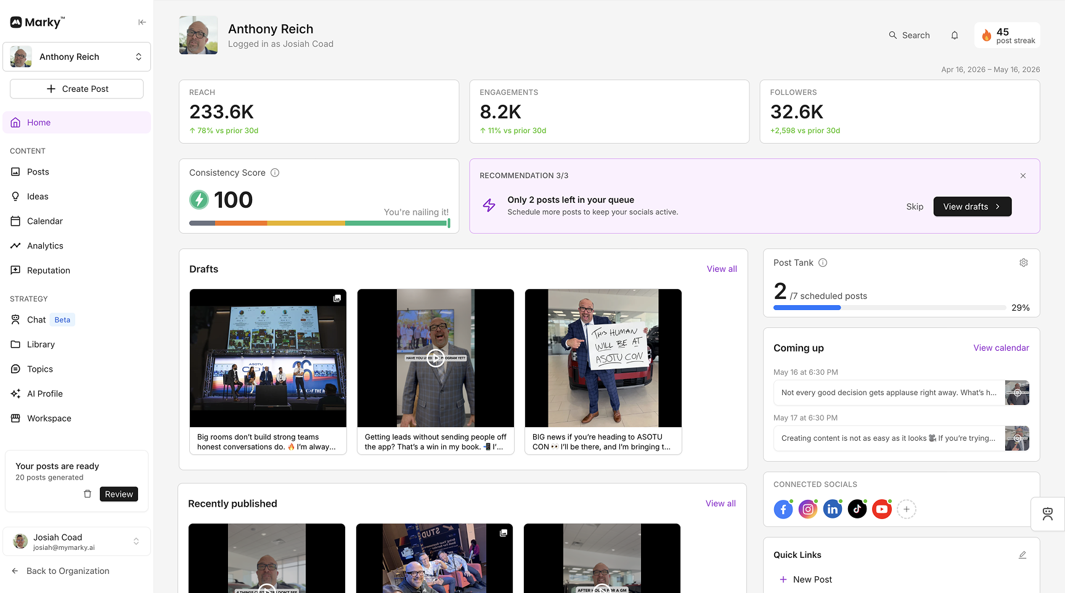Click New Post quick link

point(806,579)
